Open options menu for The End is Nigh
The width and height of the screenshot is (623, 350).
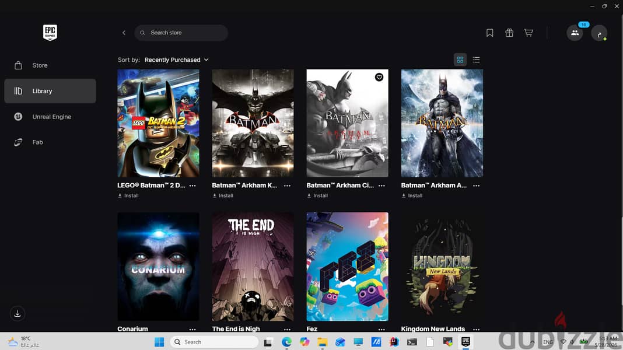click(x=287, y=330)
